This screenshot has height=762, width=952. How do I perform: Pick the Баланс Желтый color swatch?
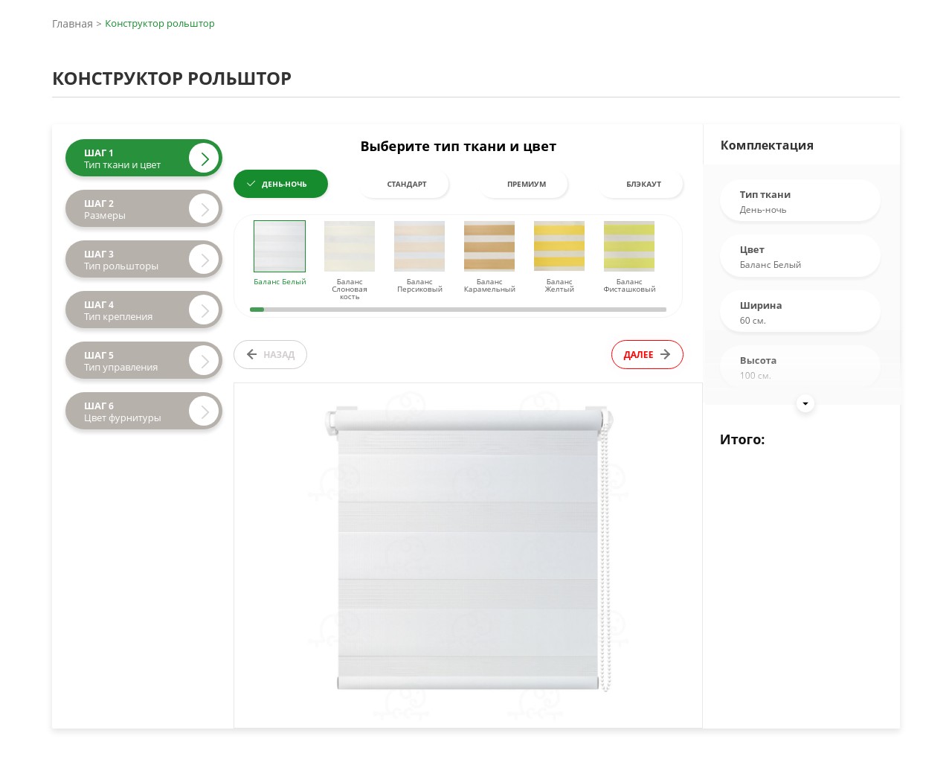click(559, 246)
